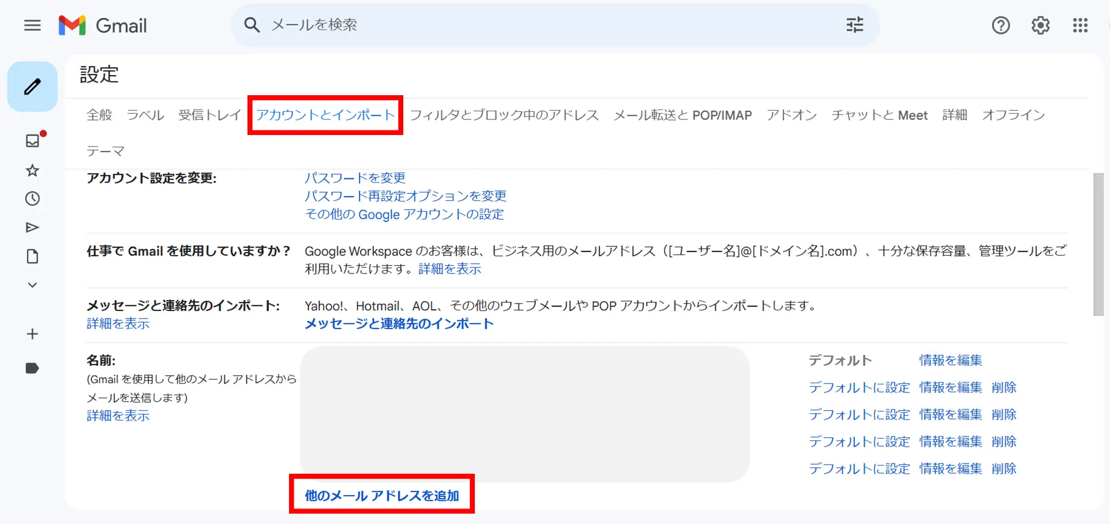Create new label plus icon

tap(32, 334)
